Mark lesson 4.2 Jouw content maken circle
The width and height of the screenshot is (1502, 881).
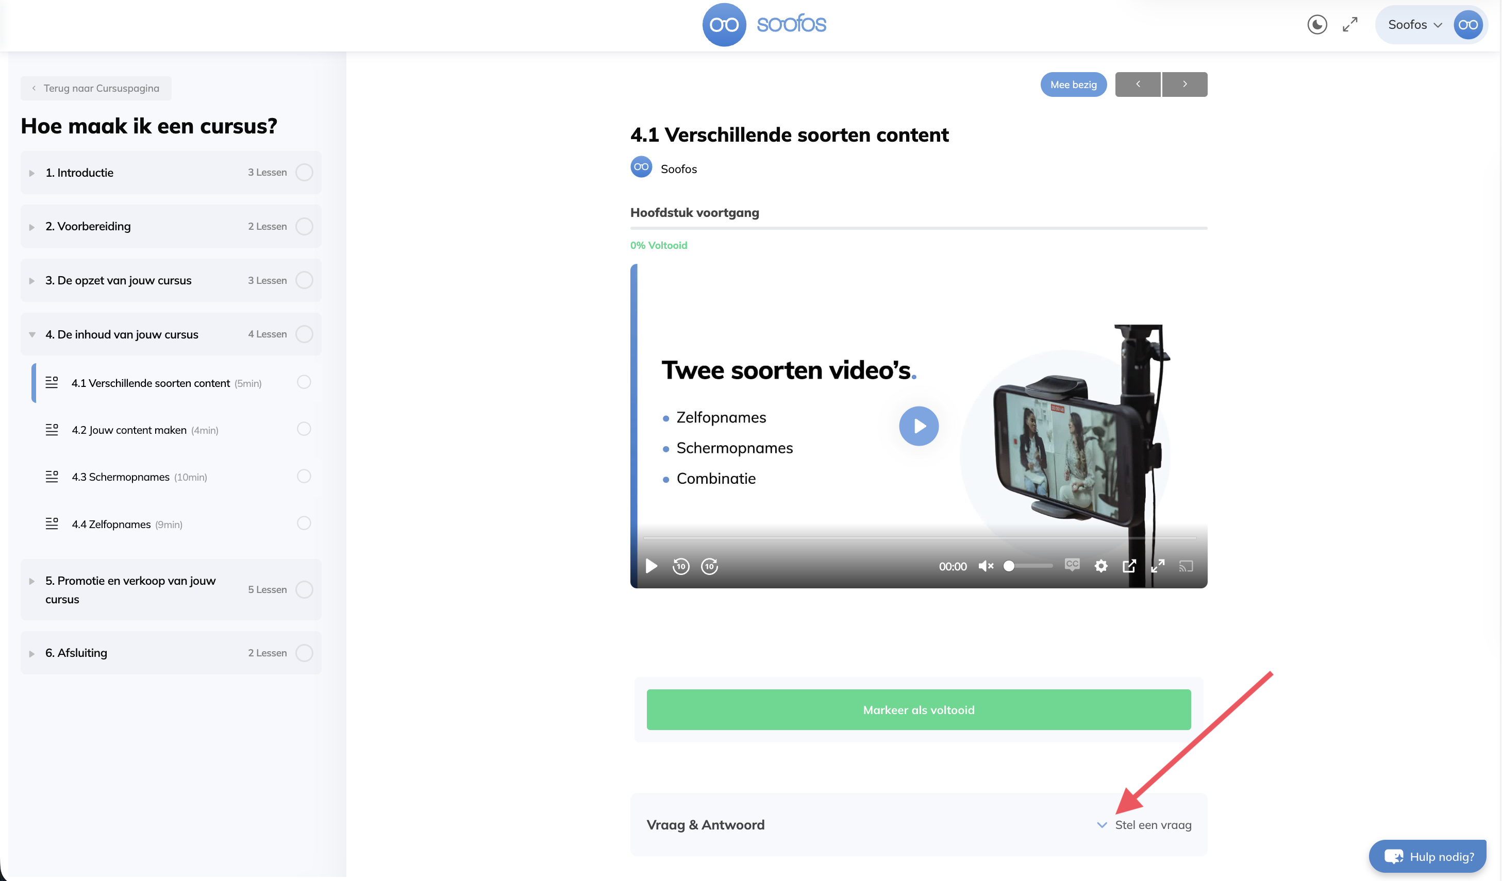(x=304, y=429)
